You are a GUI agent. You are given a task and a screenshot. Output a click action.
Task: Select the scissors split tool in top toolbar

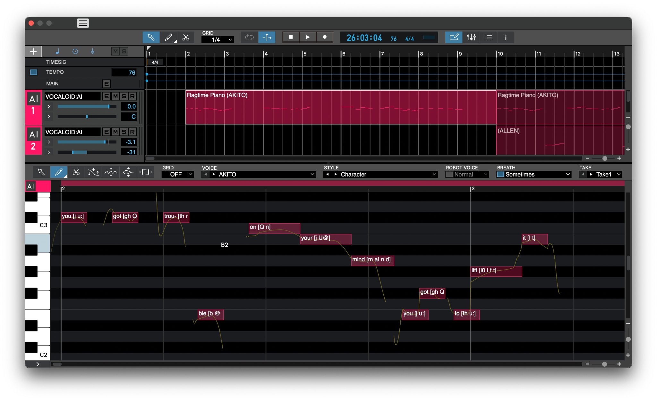(x=186, y=37)
